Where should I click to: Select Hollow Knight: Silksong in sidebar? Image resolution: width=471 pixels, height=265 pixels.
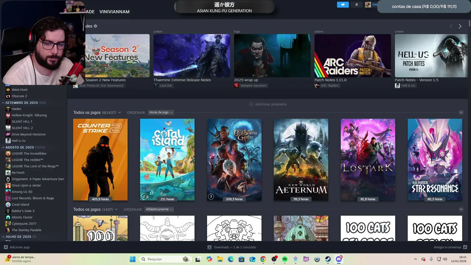tap(26, 115)
